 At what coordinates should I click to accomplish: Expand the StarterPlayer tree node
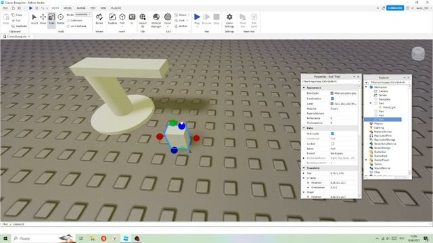pyautogui.click(x=367, y=160)
